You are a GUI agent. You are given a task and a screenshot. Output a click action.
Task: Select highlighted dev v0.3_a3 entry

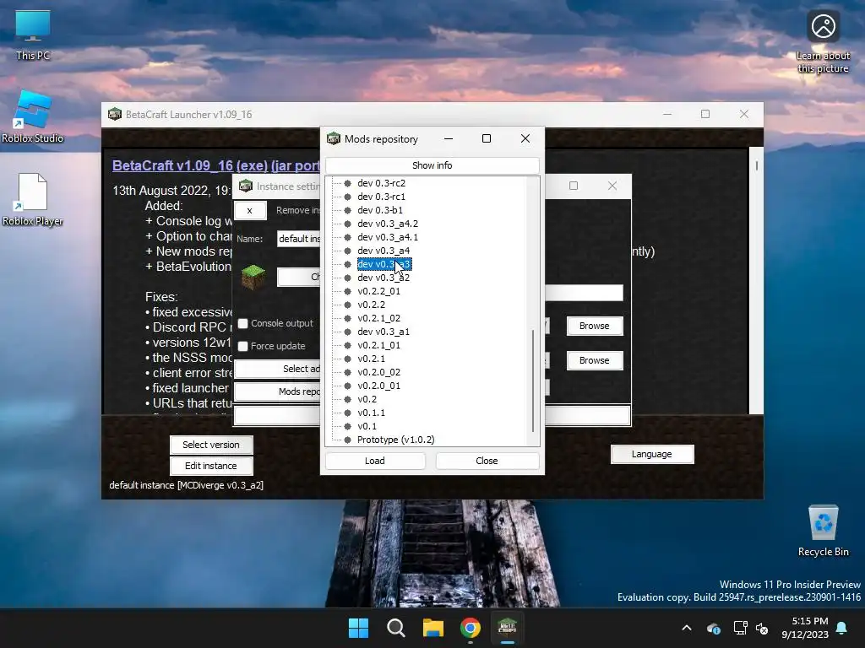click(384, 264)
